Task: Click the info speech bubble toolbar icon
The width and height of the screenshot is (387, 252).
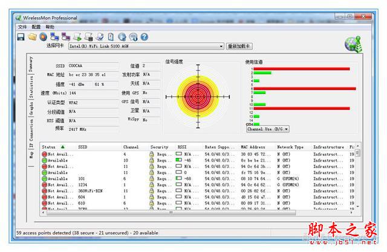Action: 133,37
